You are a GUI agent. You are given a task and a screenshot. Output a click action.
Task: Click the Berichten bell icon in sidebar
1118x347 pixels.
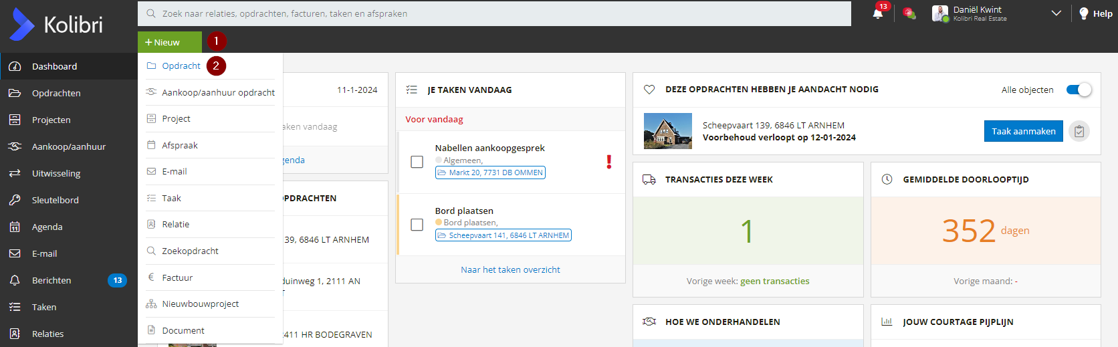click(x=15, y=280)
